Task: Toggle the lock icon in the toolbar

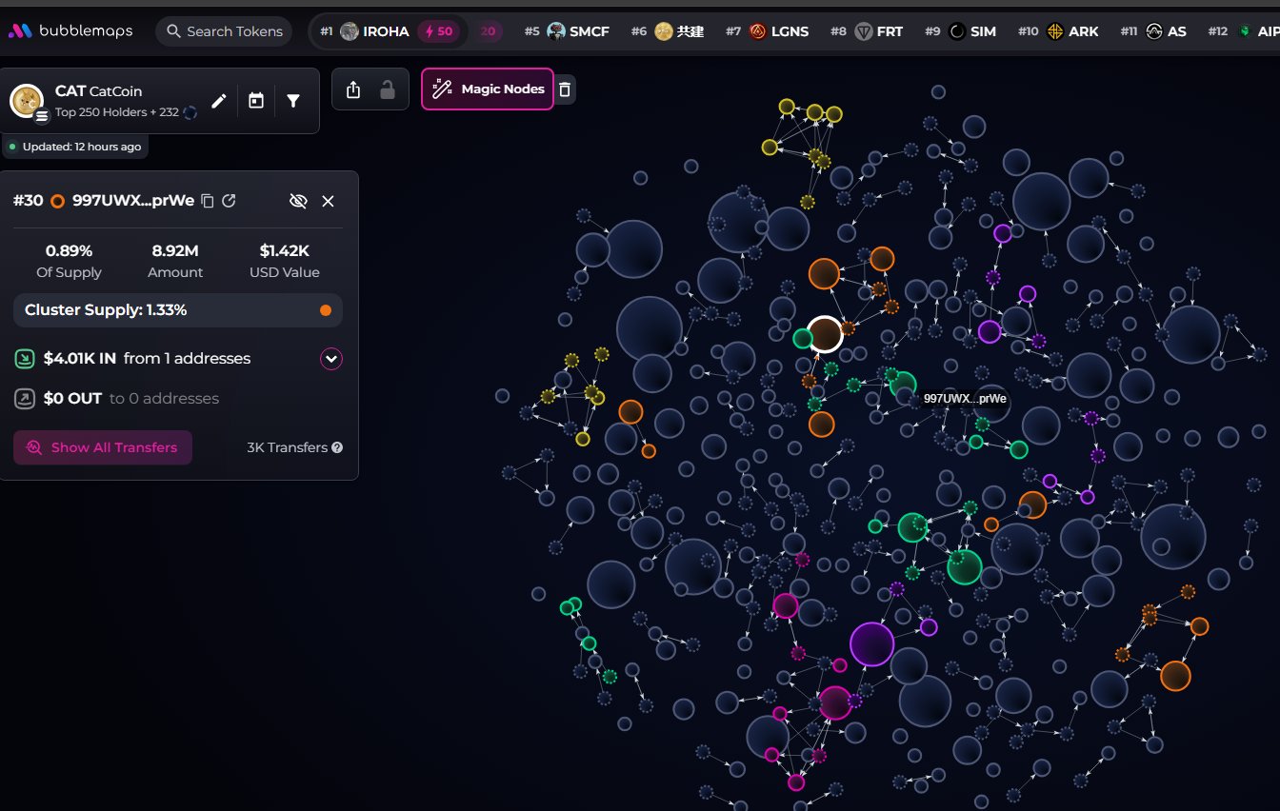Action: point(388,89)
